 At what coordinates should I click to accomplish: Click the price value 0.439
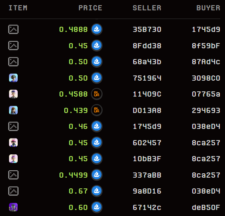coord(76,110)
